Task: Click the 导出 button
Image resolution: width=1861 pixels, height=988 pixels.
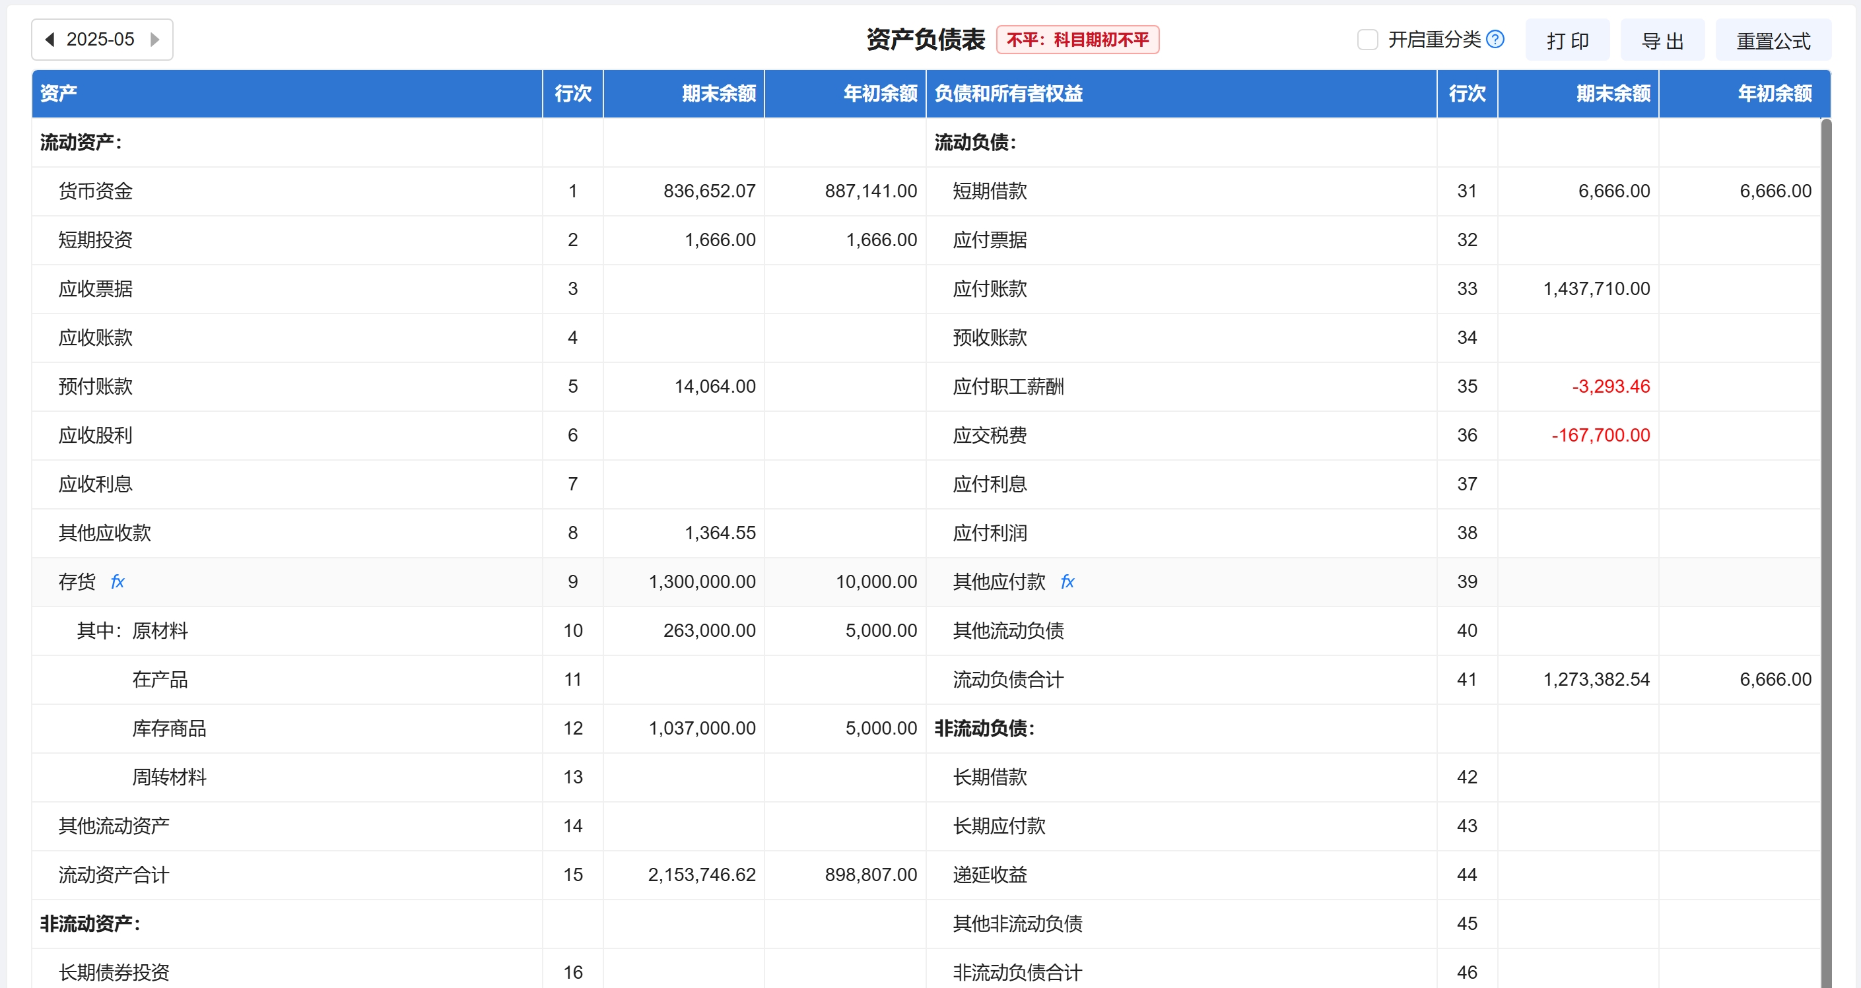Action: (x=1662, y=40)
